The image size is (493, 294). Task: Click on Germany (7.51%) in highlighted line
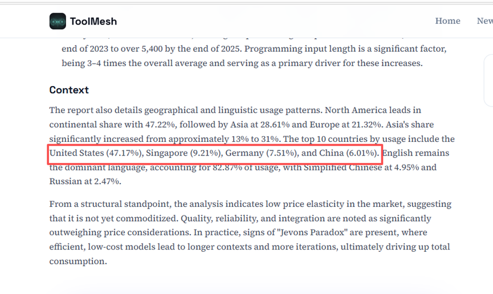click(x=260, y=153)
